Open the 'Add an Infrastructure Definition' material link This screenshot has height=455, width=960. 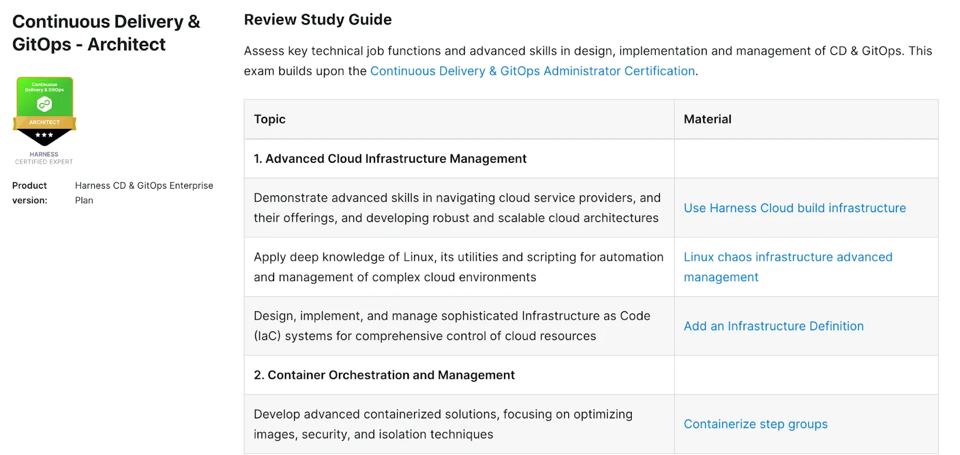click(773, 326)
